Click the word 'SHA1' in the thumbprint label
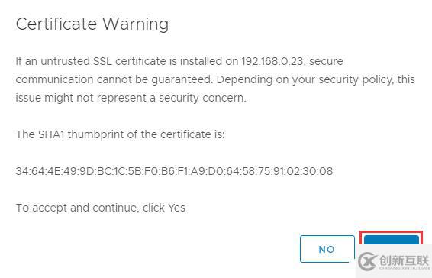 (51, 134)
